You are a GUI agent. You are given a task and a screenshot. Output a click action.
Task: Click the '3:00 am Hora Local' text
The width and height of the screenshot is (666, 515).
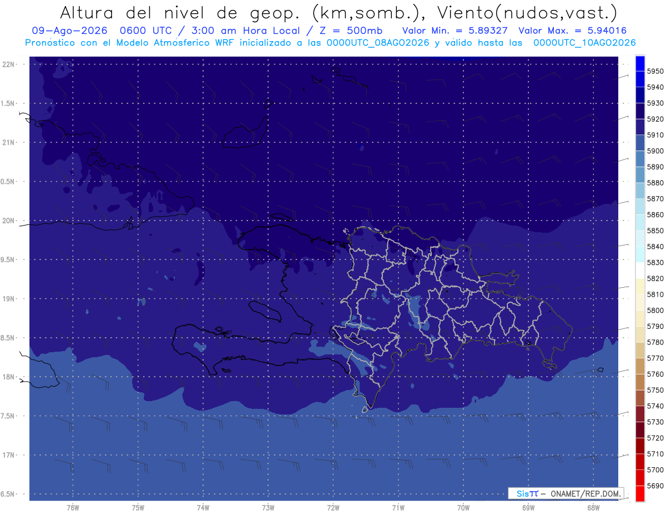coord(247,31)
